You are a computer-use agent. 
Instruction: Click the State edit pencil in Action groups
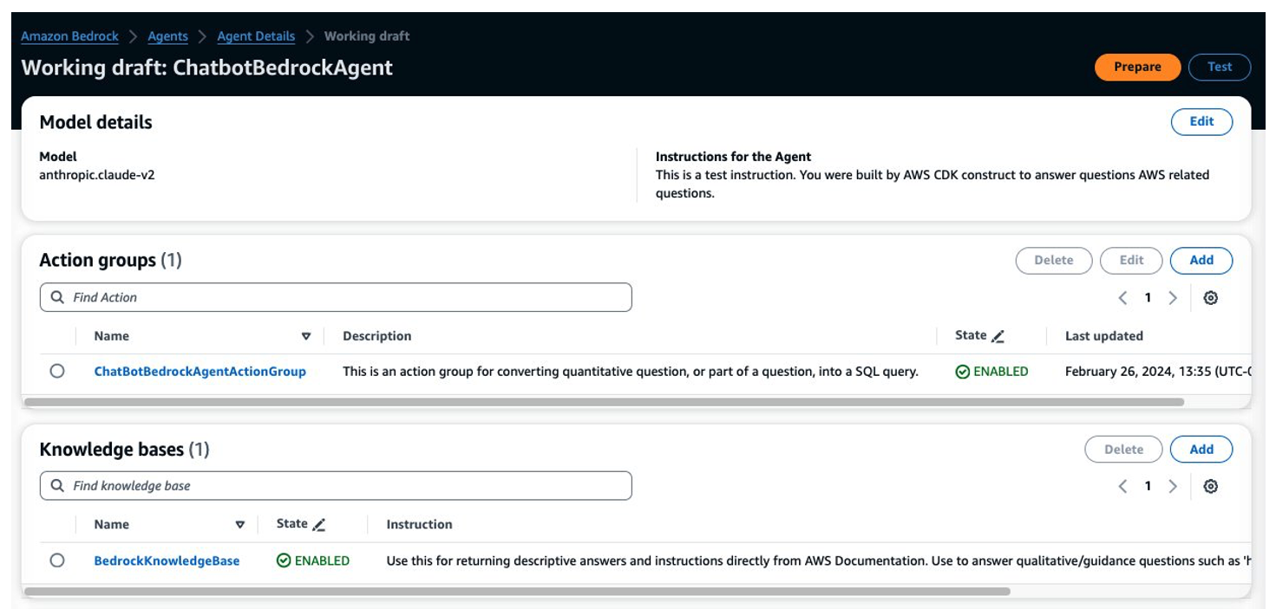[x=998, y=336]
